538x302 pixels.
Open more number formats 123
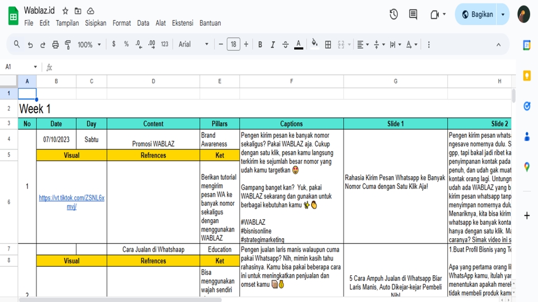point(165,44)
